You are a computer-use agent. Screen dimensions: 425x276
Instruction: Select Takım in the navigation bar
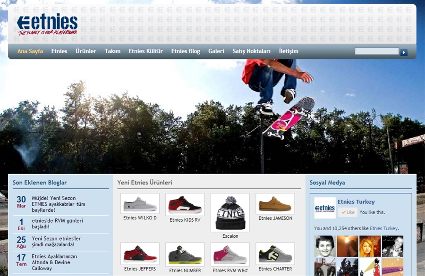tap(112, 51)
